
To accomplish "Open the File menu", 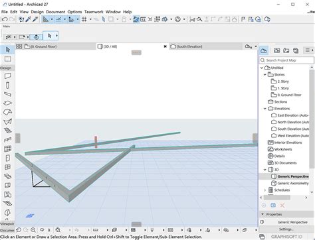I will click(5, 12).
